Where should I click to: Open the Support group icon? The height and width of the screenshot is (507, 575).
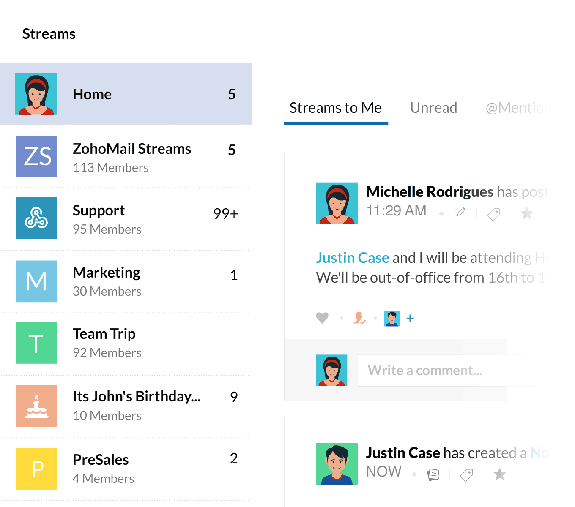37,218
